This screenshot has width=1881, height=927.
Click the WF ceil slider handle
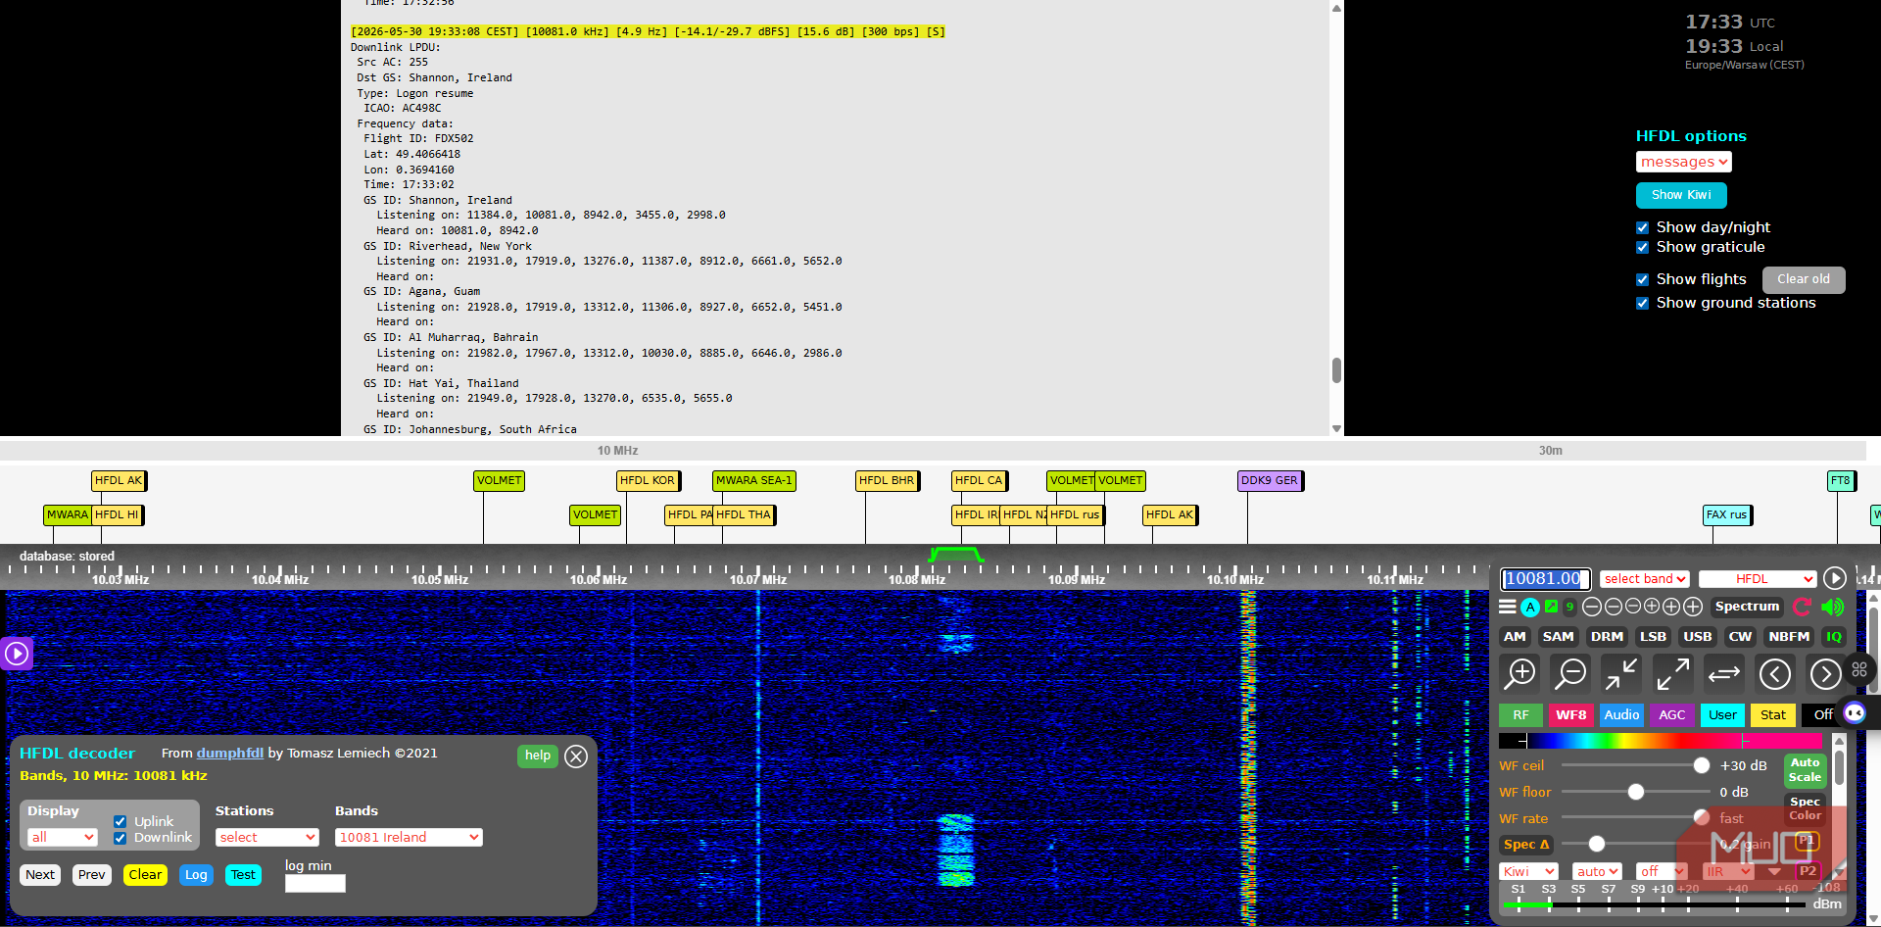[x=1701, y=765]
